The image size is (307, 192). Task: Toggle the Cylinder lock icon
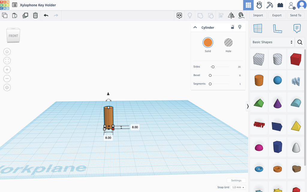232,27
